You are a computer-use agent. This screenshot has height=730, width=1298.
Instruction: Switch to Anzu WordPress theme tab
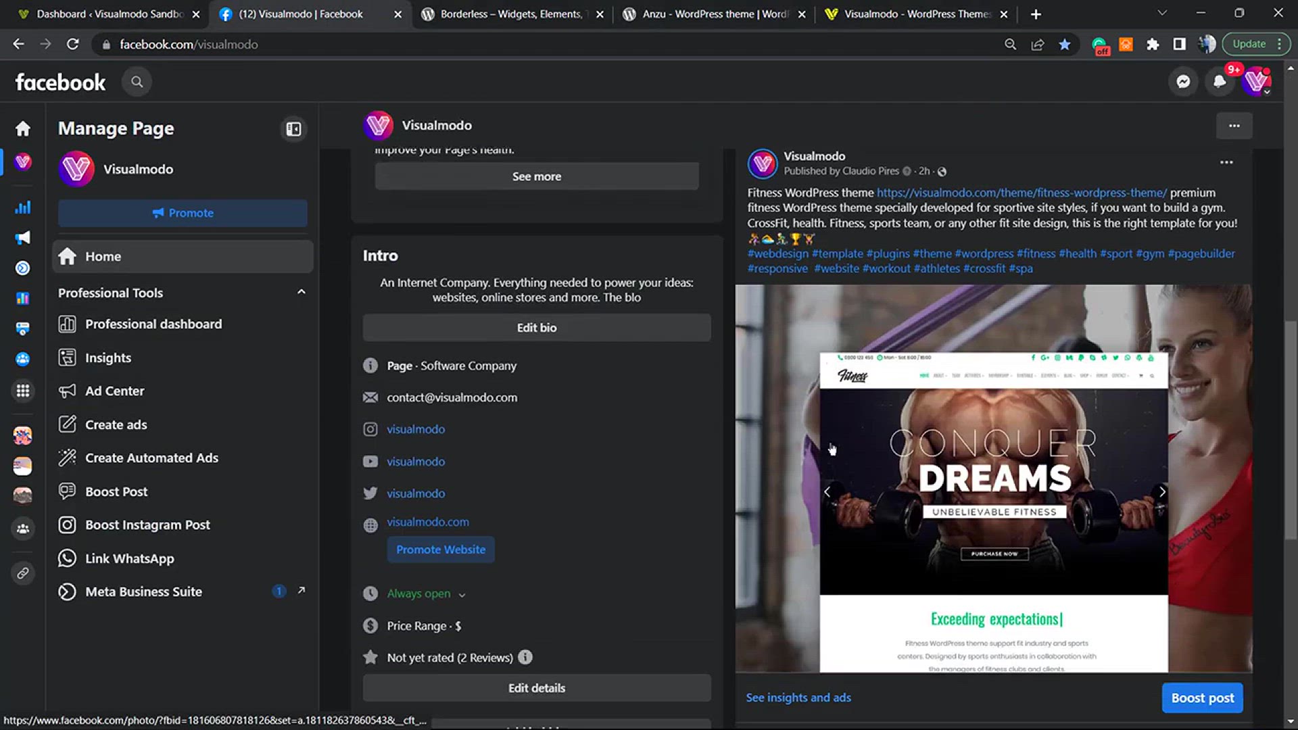click(x=714, y=14)
